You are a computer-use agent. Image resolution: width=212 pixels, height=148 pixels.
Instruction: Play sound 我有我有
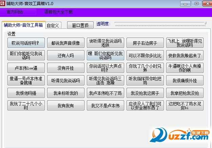click(66, 105)
